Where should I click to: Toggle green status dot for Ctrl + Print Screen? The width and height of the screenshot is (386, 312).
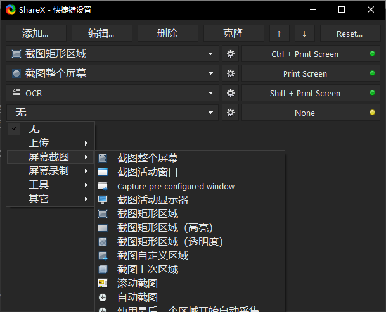(372, 53)
